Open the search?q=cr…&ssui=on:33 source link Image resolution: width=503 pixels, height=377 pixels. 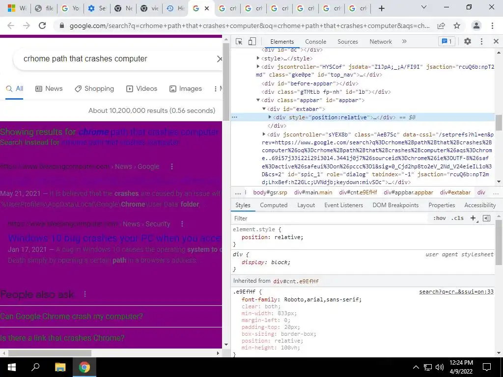pos(456,292)
